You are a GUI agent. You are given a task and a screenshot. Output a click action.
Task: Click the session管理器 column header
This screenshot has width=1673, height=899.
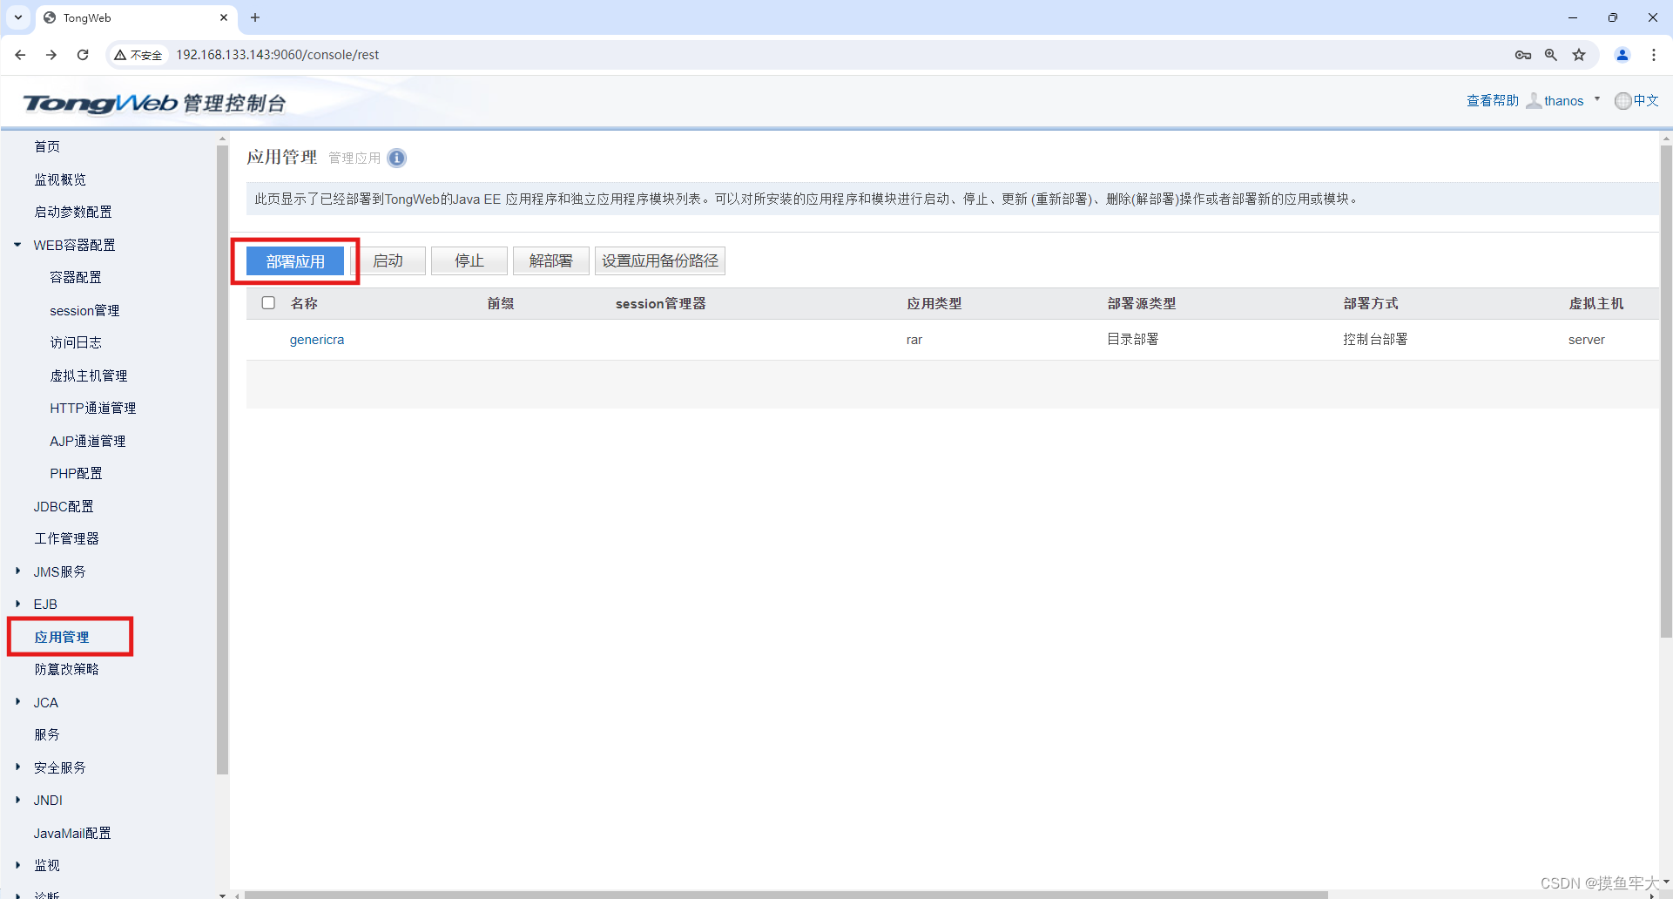661,303
